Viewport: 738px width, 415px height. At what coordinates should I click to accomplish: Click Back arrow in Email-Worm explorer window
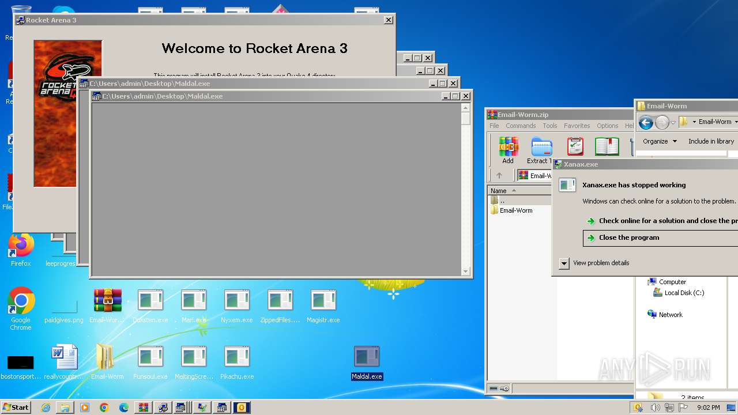(646, 122)
